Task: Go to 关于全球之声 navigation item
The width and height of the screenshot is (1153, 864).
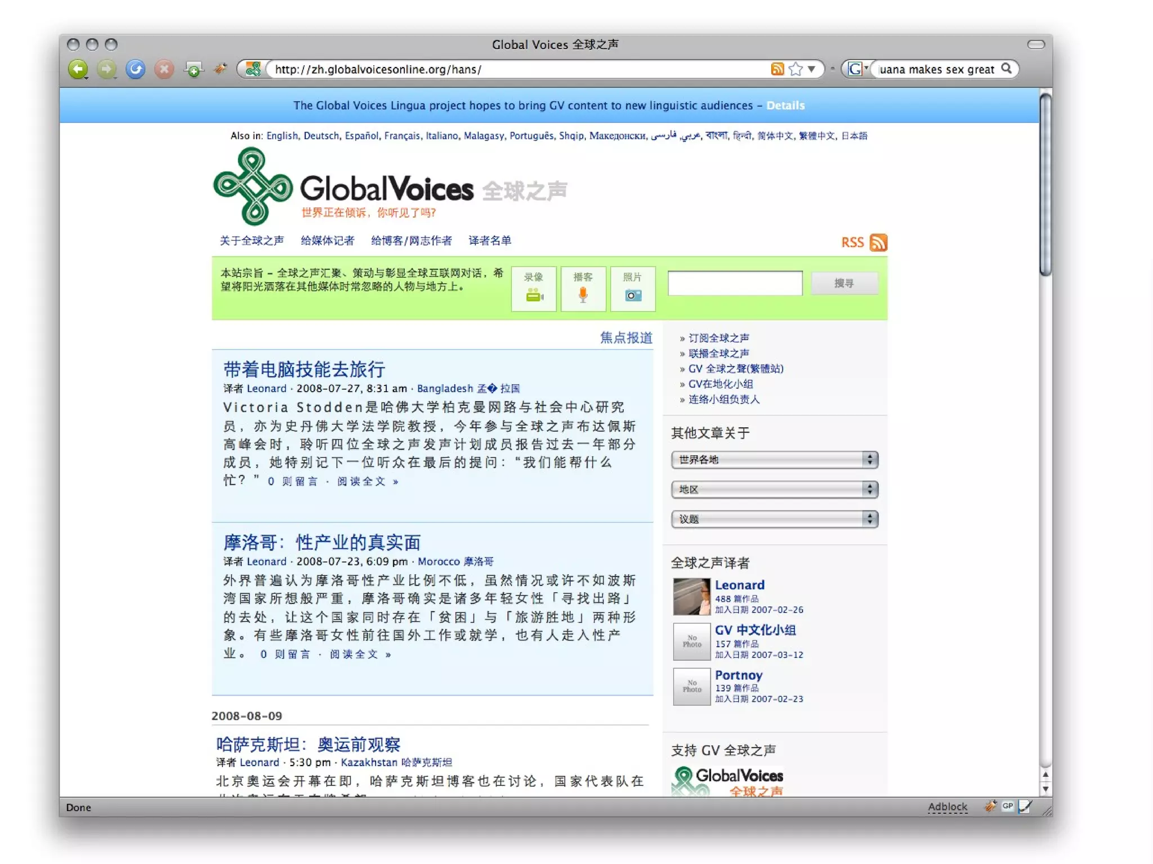Action: coord(252,241)
